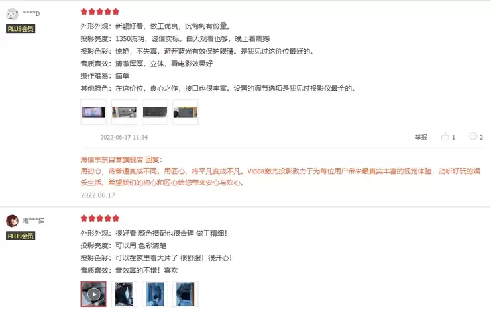Viewport: 497px width, 311px height.
Task: Click the 海信京东自营旗舰店 reply shop name
Action: click(111, 159)
